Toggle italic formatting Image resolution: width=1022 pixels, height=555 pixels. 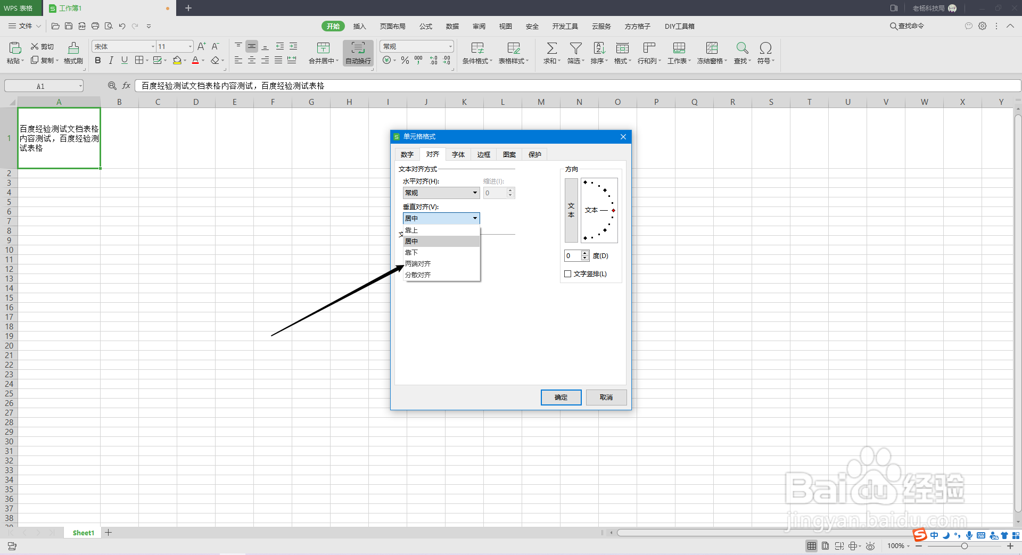[x=111, y=60]
